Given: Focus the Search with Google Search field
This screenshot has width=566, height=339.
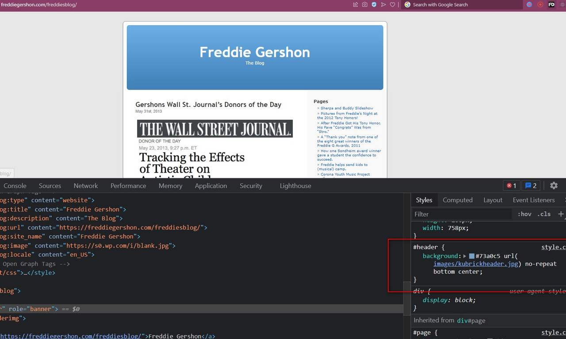Looking at the screenshot, I should click(462, 5).
